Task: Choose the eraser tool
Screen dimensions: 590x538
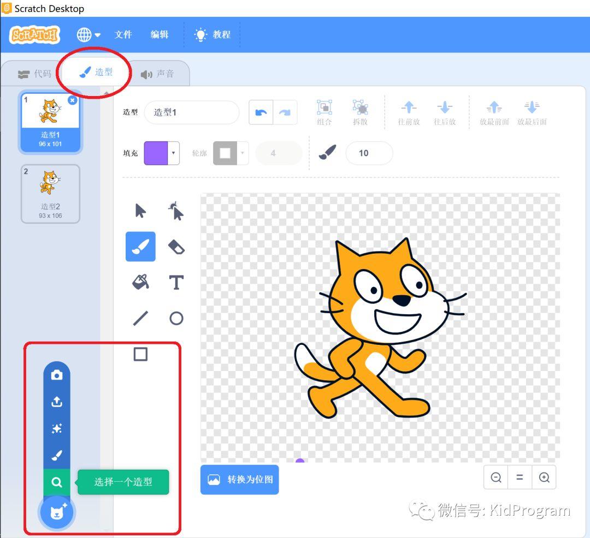Action: (176, 247)
